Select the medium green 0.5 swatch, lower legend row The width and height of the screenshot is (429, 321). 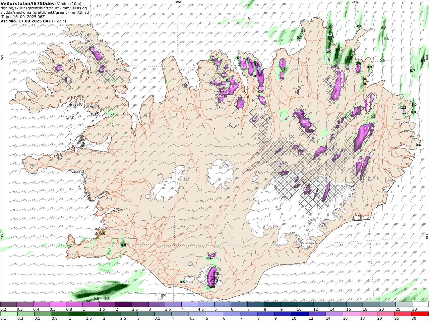tap(43, 314)
